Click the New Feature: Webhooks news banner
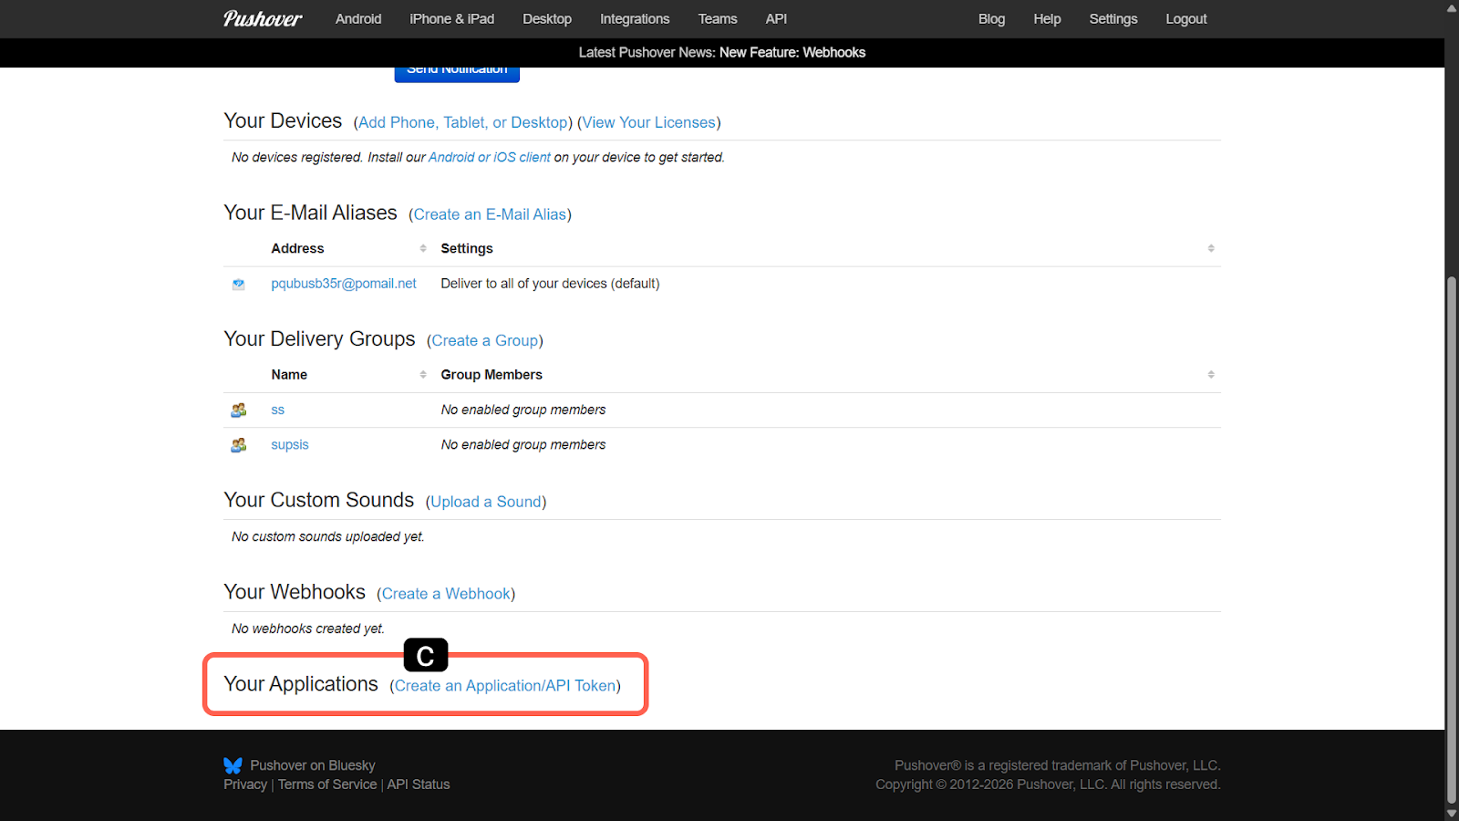Viewport: 1459px width, 821px height. coord(792,53)
